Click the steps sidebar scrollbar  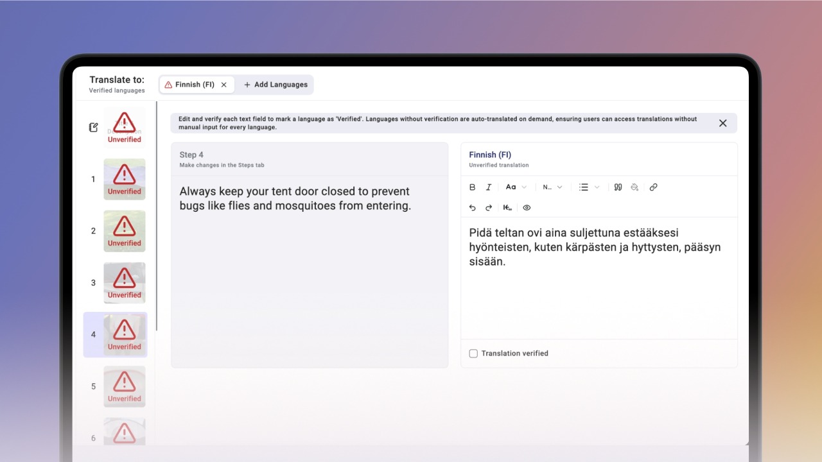[x=156, y=216]
